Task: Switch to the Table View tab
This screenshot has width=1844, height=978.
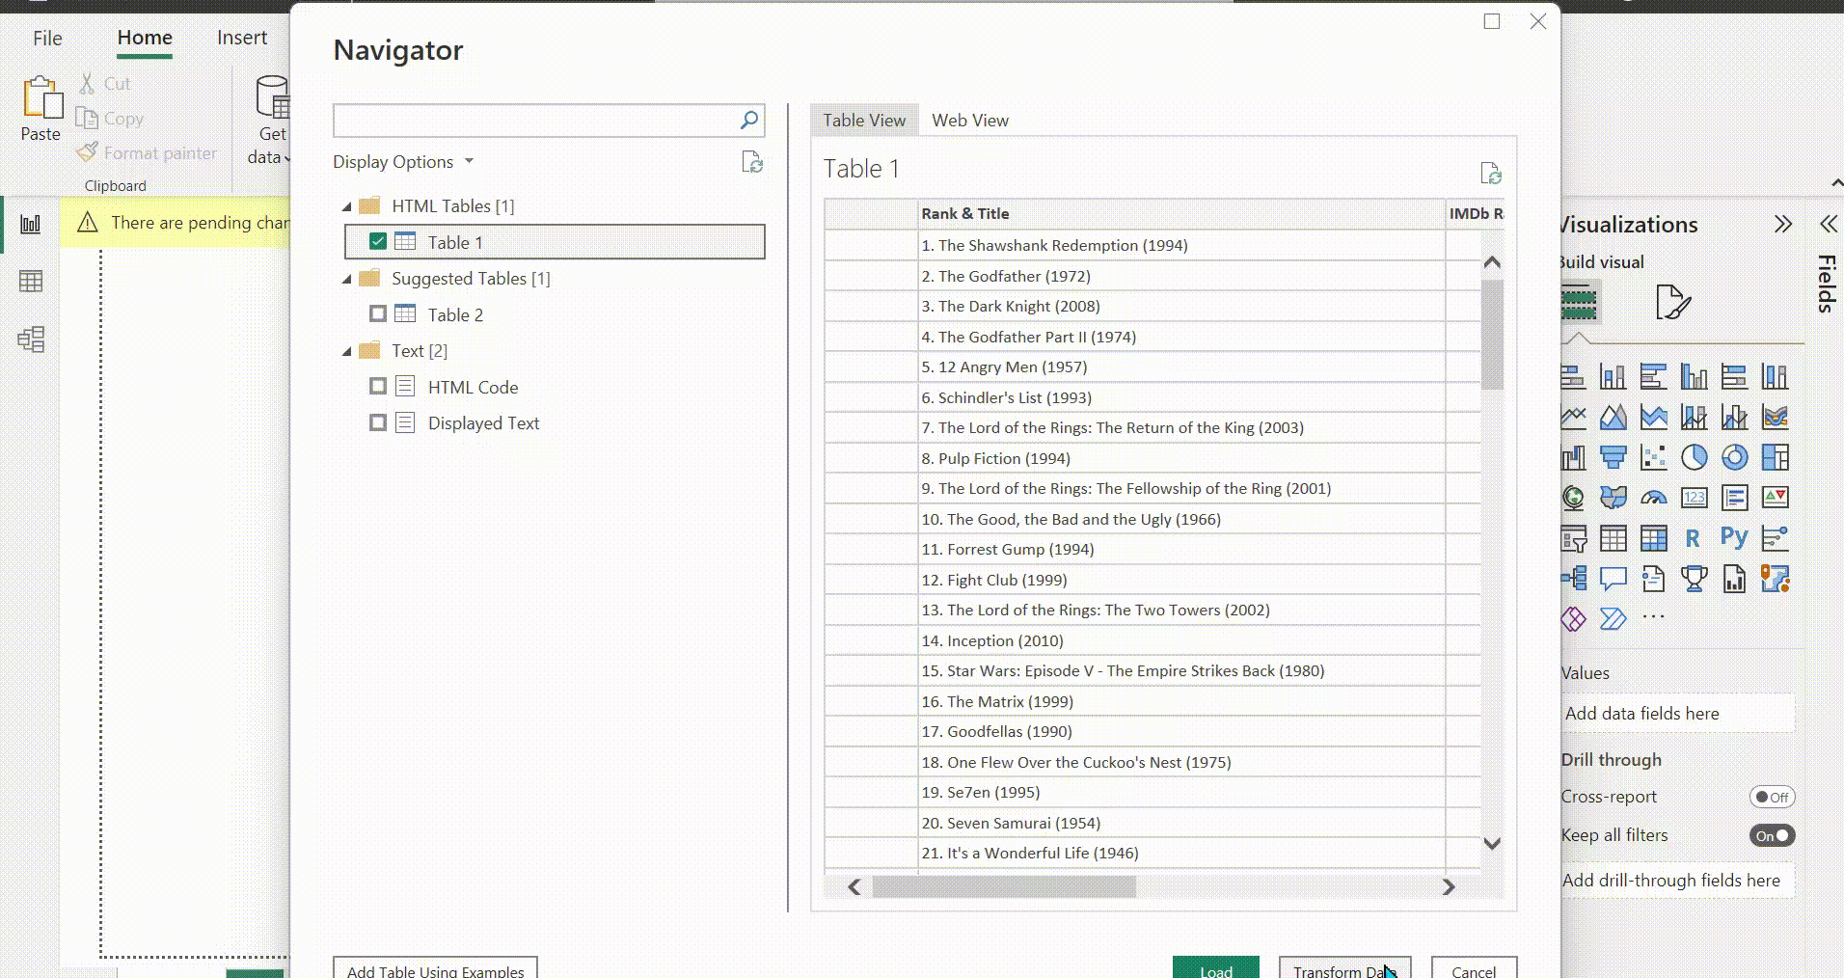Action: pos(864,121)
